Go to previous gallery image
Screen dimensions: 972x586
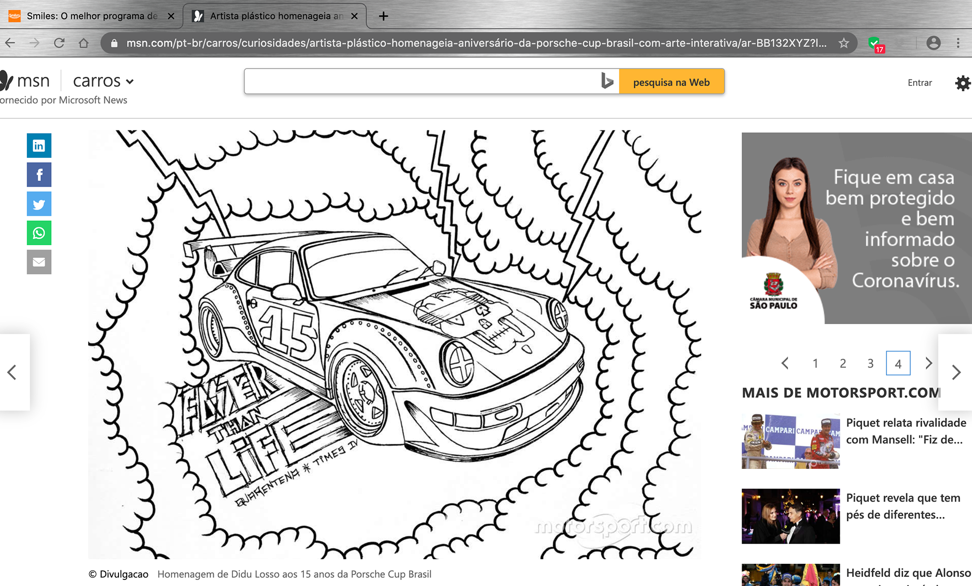click(12, 372)
